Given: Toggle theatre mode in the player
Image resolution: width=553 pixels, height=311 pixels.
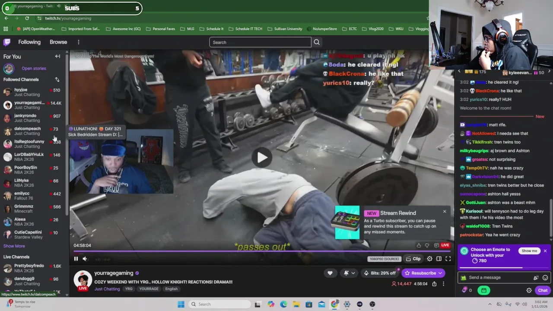Looking at the screenshot, I should 439,259.
